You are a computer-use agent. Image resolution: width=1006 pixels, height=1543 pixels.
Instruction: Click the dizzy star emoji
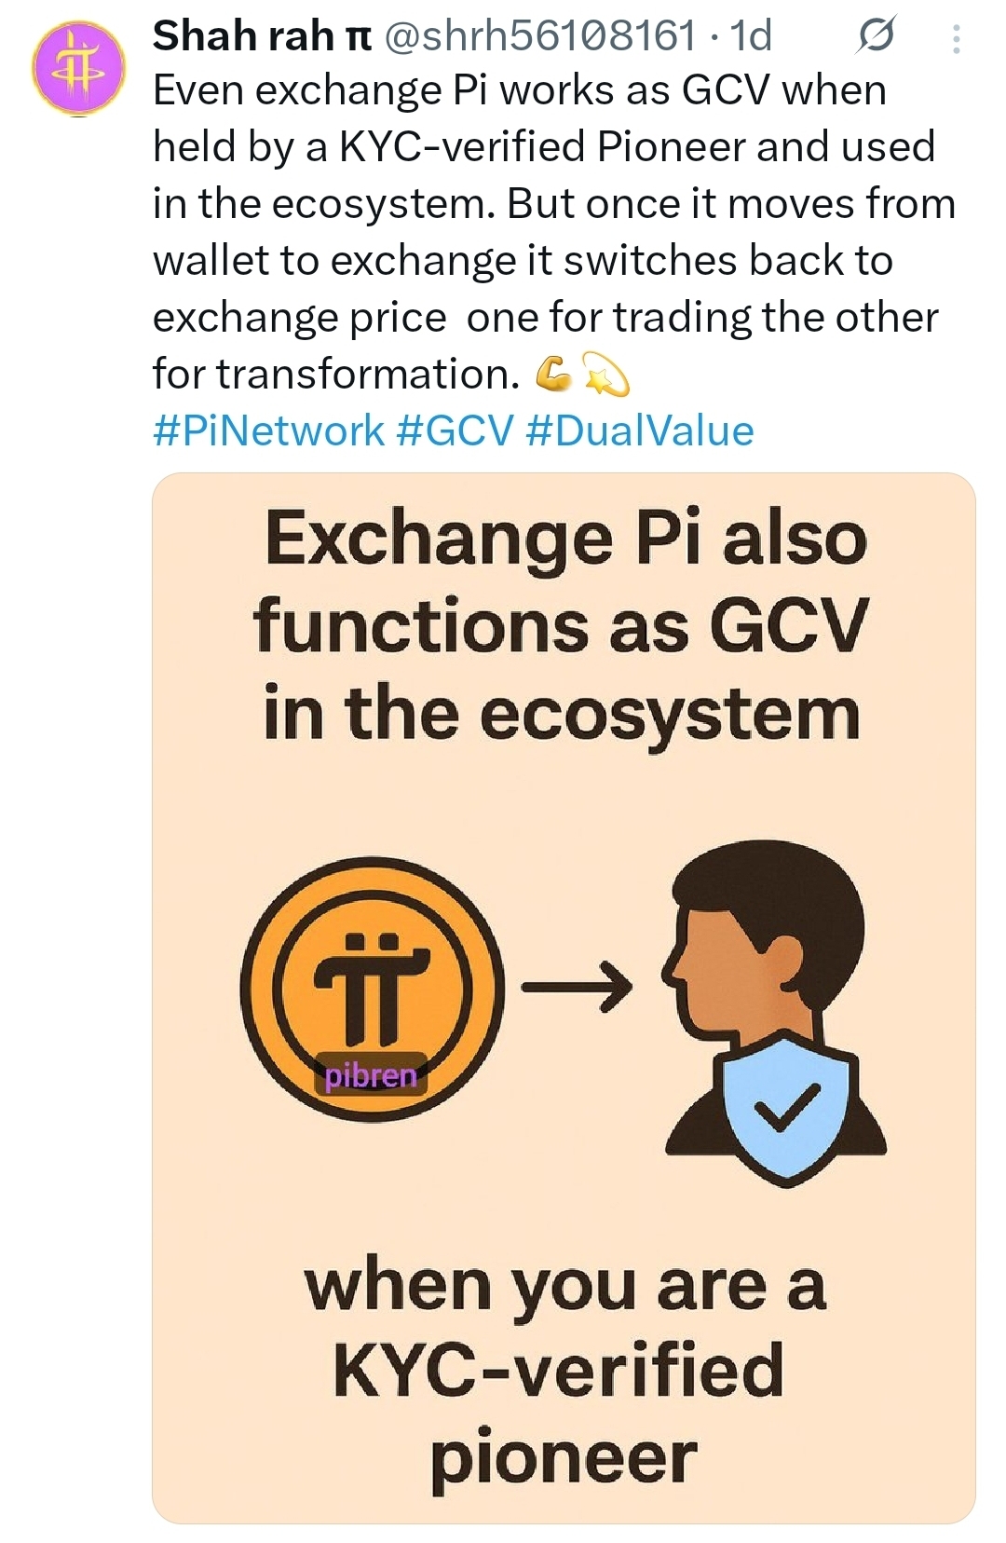tap(606, 375)
